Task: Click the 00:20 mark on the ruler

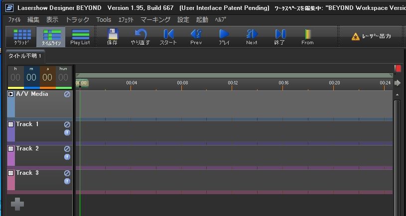Action: (334, 83)
